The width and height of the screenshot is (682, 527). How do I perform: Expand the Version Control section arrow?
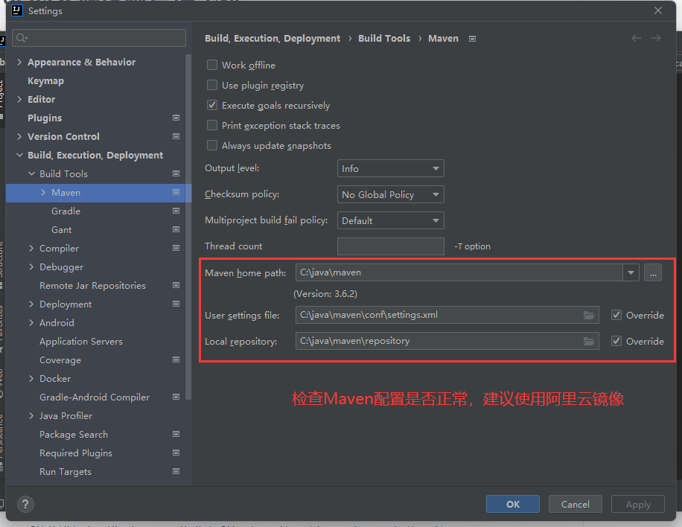point(19,136)
